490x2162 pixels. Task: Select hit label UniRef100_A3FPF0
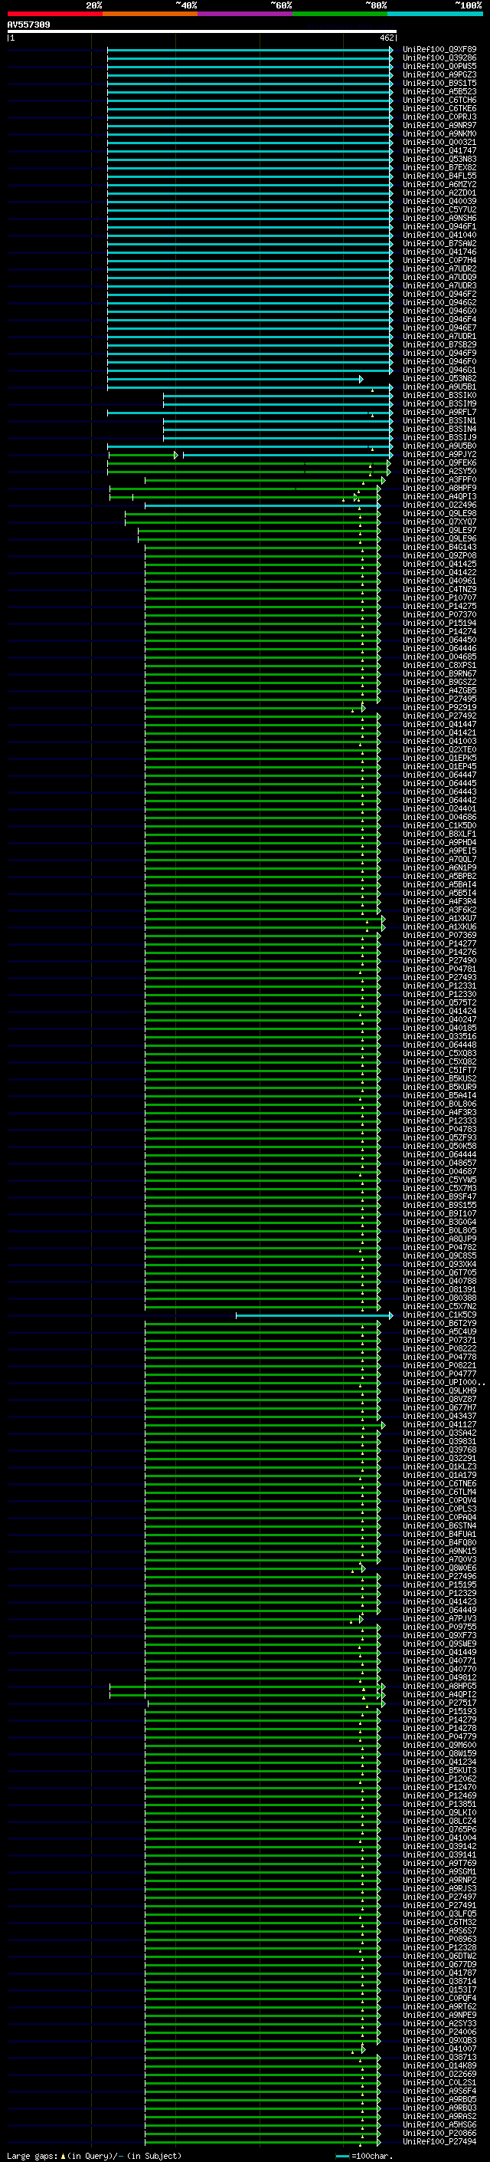click(439, 480)
